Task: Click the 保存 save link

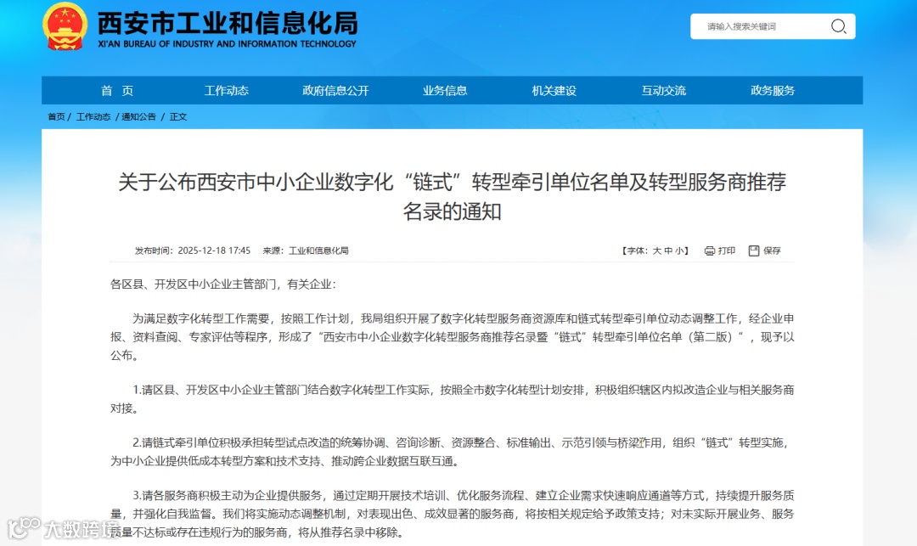Action: (772, 250)
